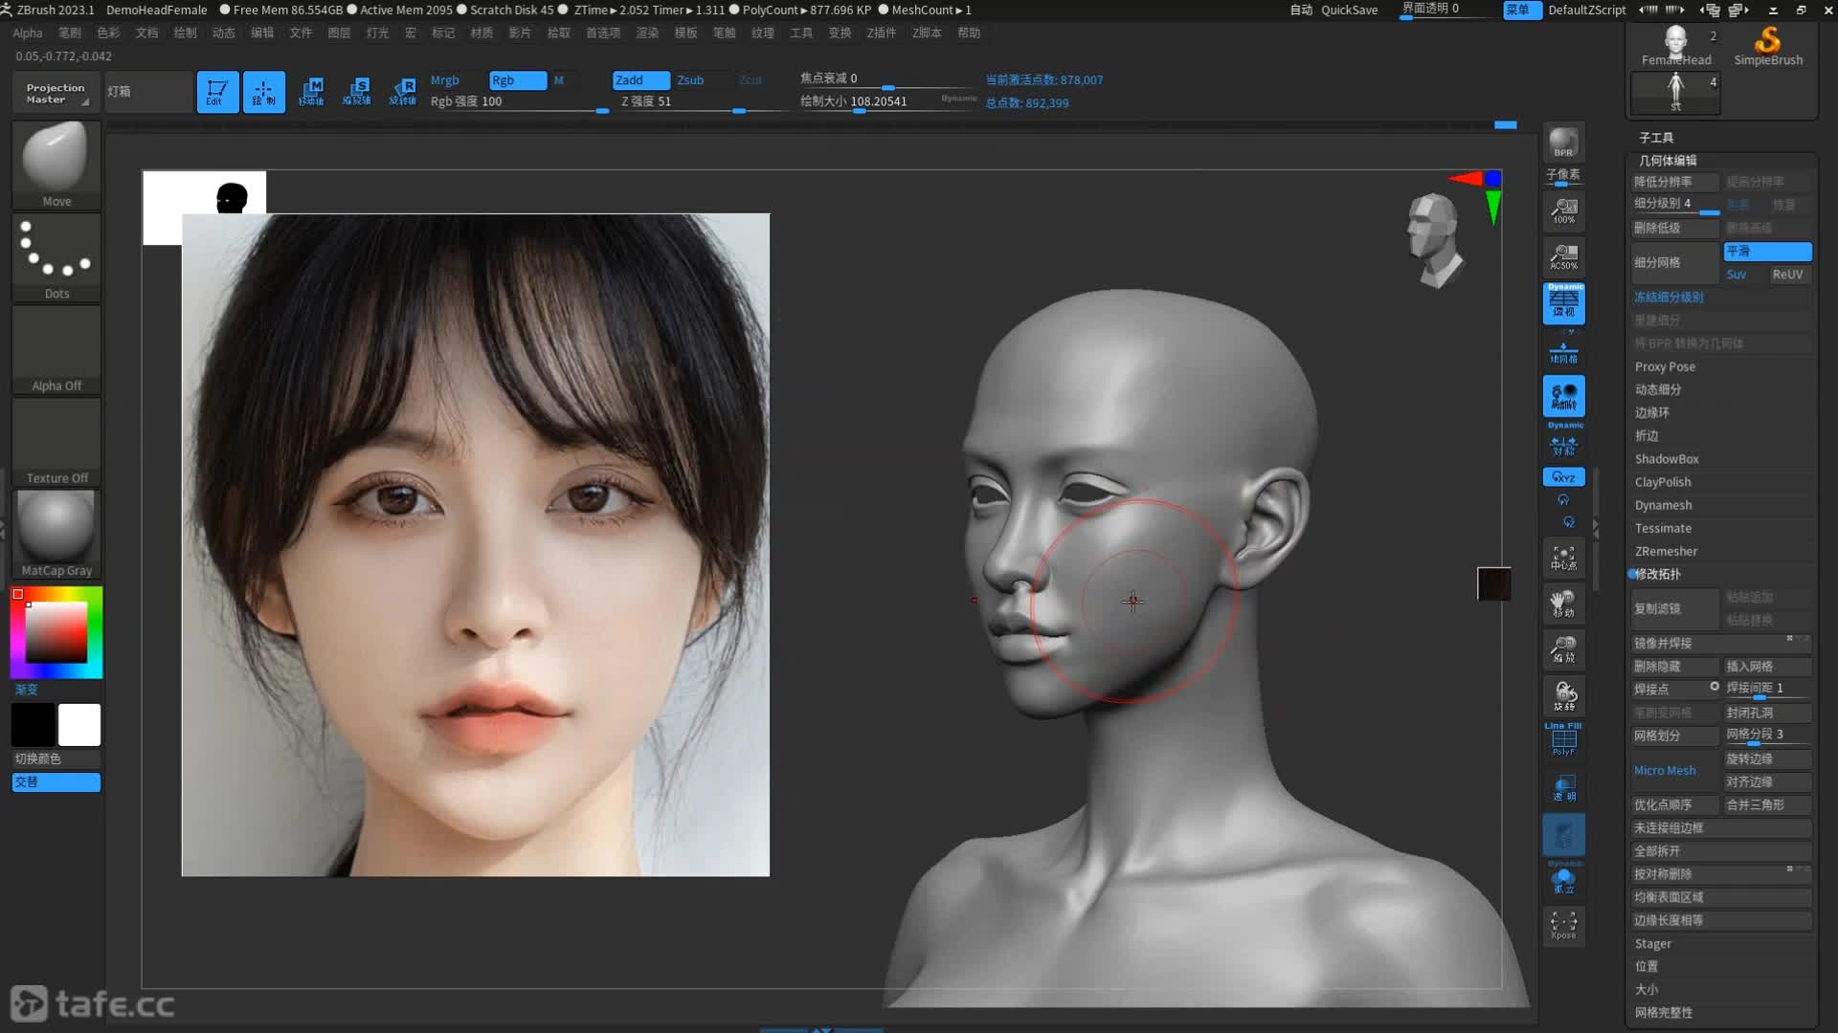Open the Texture Off selector

(56, 441)
